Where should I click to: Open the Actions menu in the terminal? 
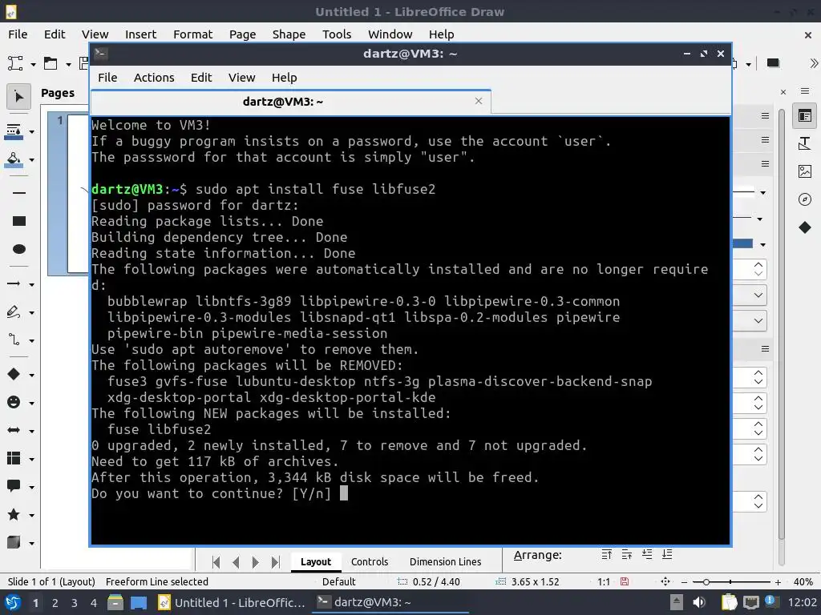pyautogui.click(x=154, y=78)
